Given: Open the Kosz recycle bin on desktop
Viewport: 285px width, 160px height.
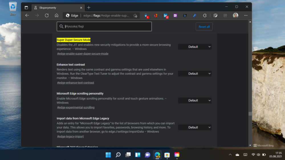Looking at the screenshot, I should (13, 9).
